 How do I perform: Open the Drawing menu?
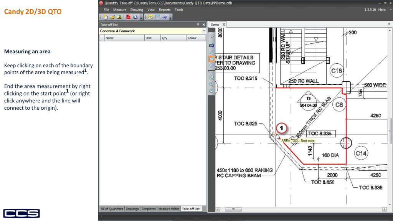(x=137, y=10)
